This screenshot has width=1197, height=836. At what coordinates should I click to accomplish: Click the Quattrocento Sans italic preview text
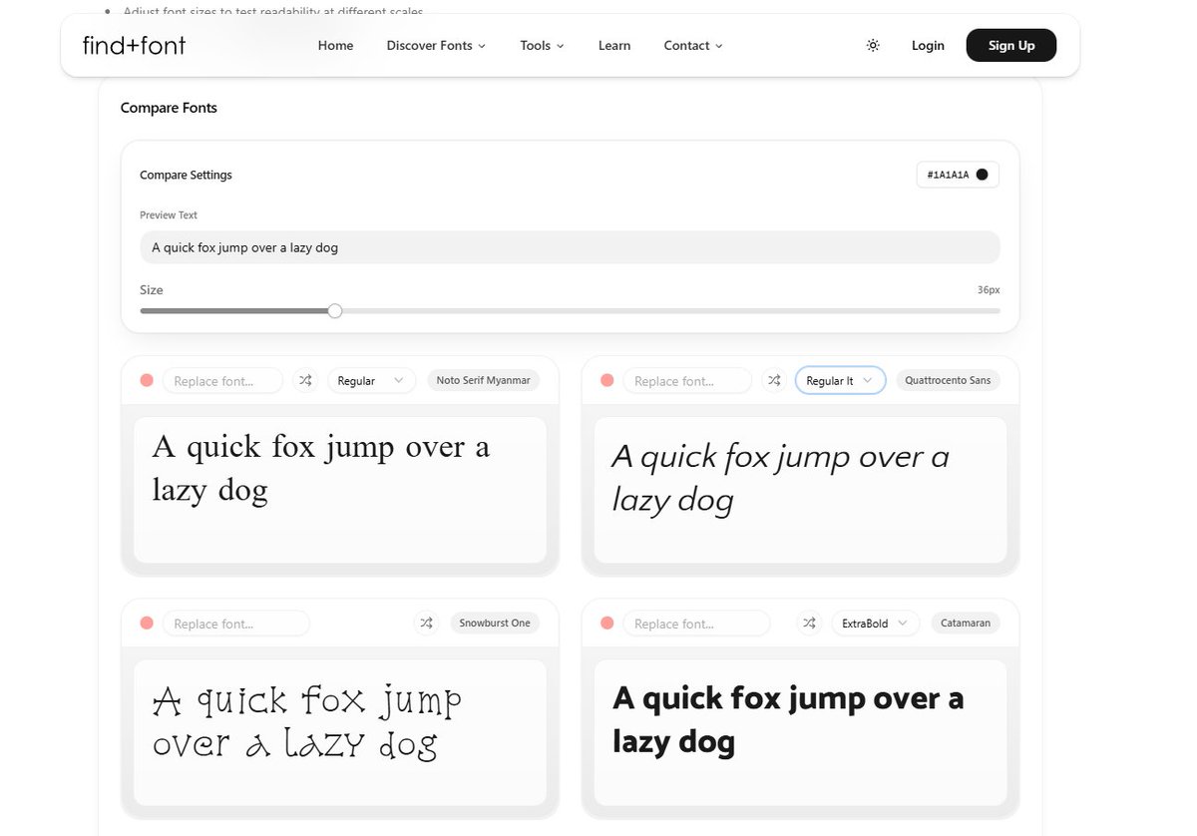tap(780, 478)
